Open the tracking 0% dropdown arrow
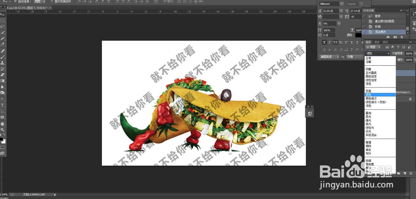 [339, 24]
